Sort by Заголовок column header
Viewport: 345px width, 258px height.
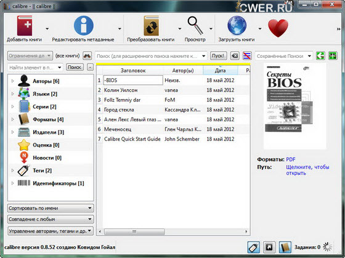point(133,71)
